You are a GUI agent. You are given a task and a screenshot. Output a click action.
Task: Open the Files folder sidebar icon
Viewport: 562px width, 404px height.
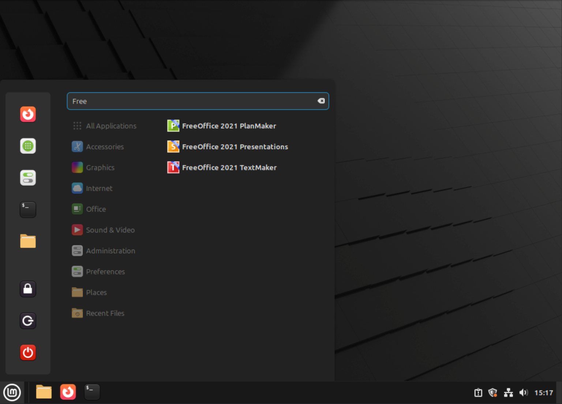pos(28,241)
